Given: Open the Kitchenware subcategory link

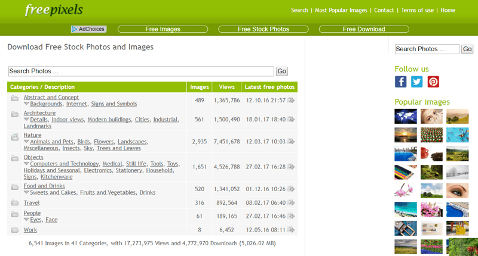Looking at the screenshot, I should pyautogui.click(x=56, y=177).
